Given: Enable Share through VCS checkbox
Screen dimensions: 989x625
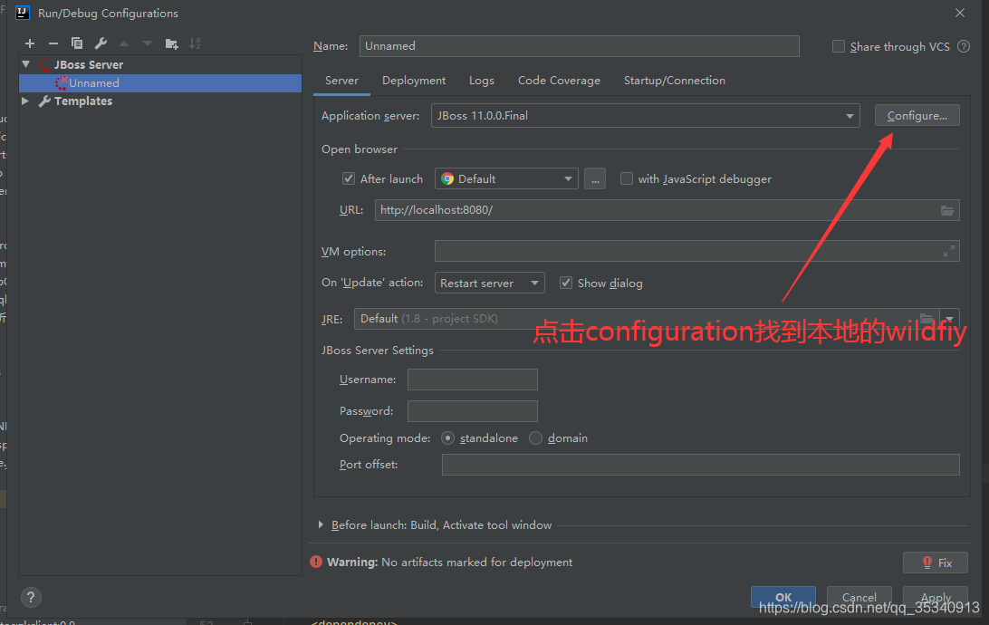Looking at the screenshot, I should pyautogui.click(x=839, y=46).
